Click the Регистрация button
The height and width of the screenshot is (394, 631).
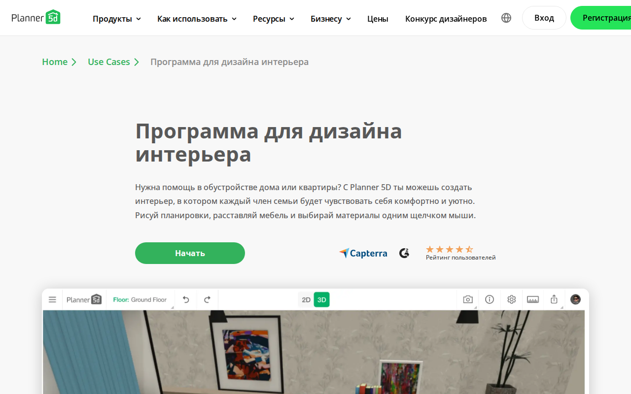click(601, 18)
